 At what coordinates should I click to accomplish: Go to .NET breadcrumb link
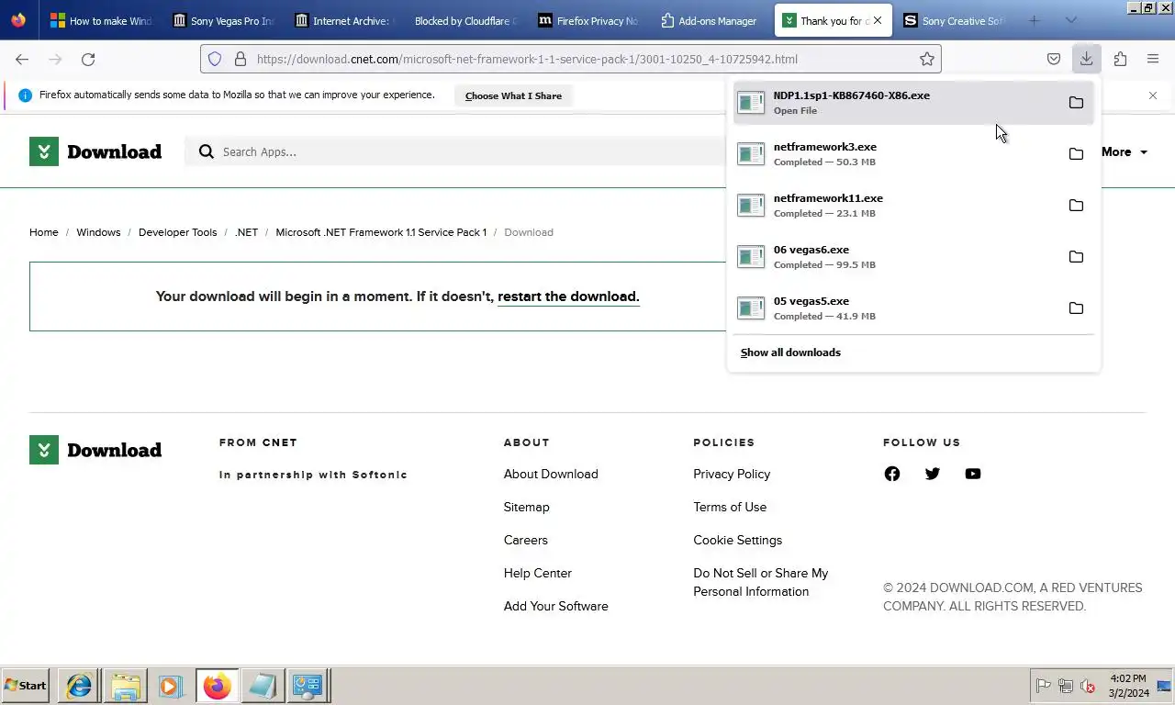click(247, 232)
